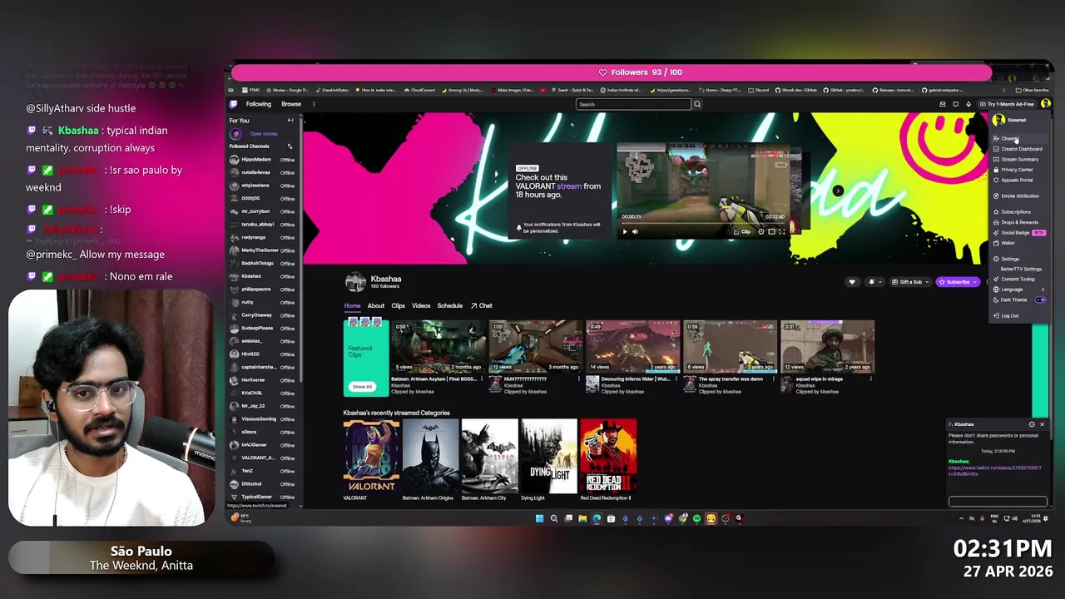Viewport: 1065px width, 599px height.
Task: Click Log Out in user menu
Action: point(1018,315)
